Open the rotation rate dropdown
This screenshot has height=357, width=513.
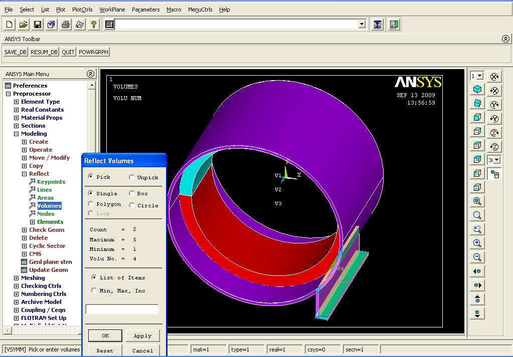(x=496, y=160)
